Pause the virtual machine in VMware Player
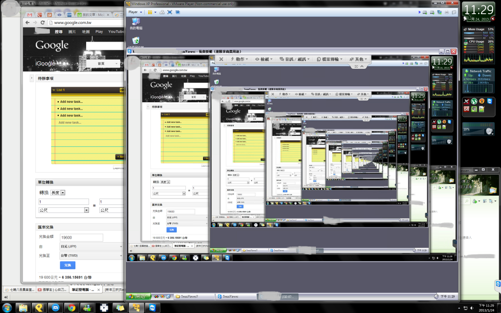The image size is (501, 313). (x=150, y=12)
